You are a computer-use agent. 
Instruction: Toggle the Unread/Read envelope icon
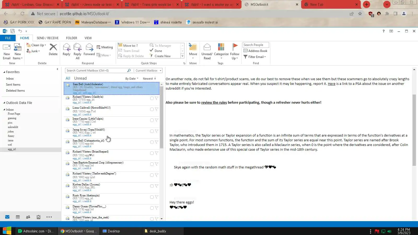click(207, 47)
